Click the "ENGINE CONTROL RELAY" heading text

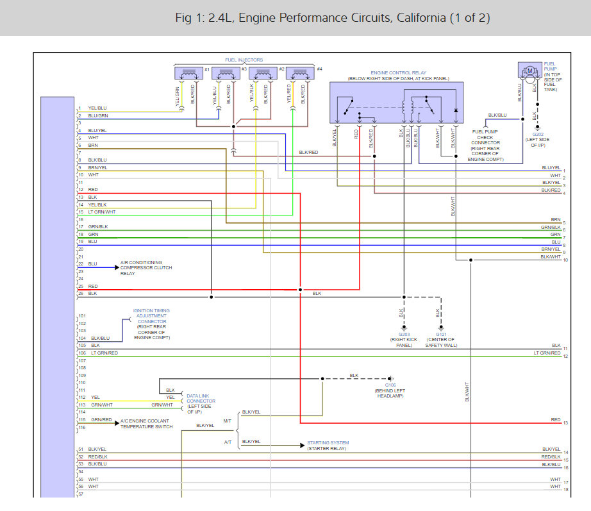(x=398, y=73)
